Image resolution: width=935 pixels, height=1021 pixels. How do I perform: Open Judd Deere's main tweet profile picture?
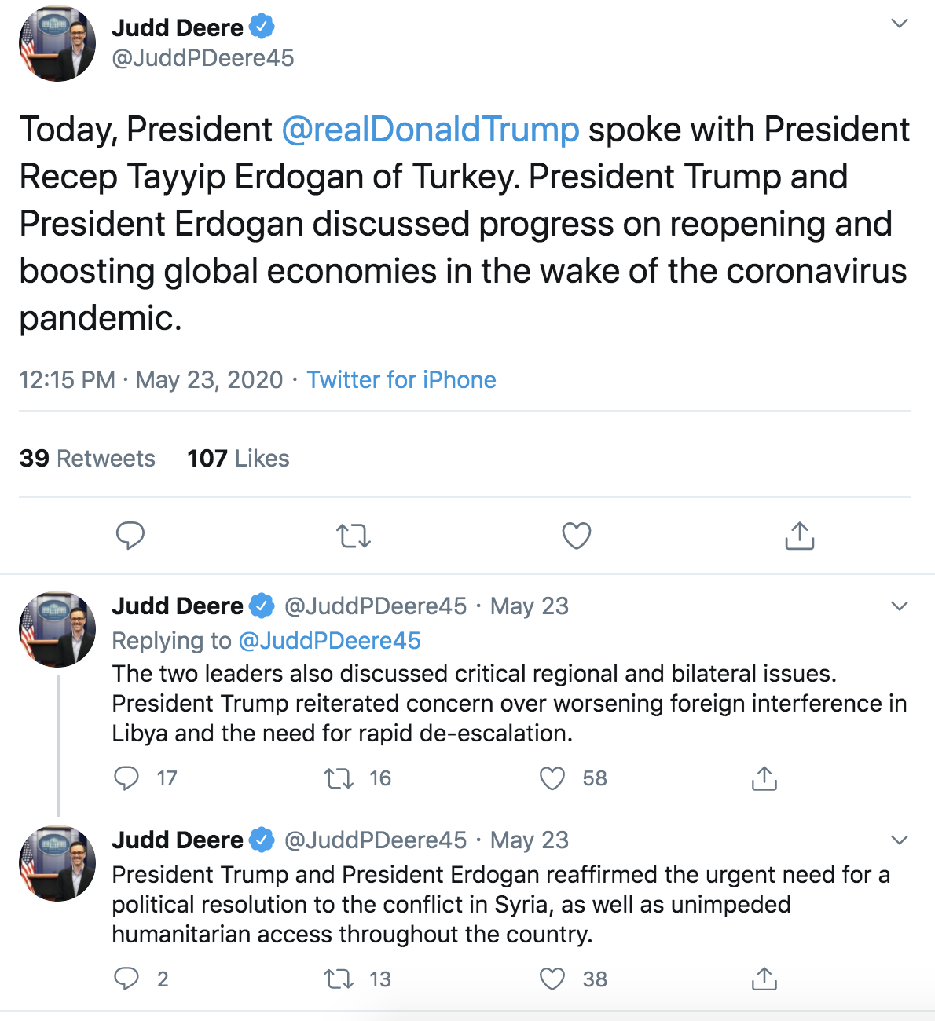tap(57, 44)
